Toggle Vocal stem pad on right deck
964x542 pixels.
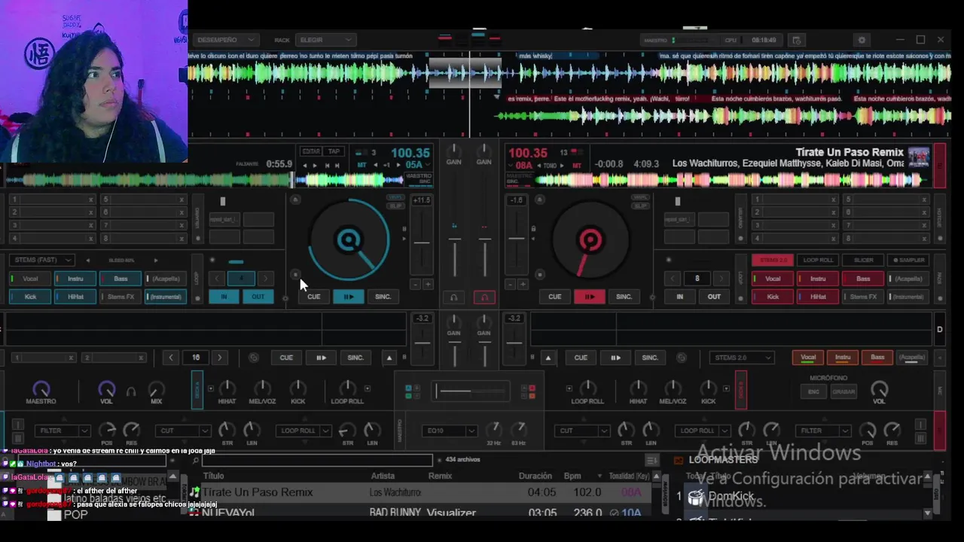773,279
